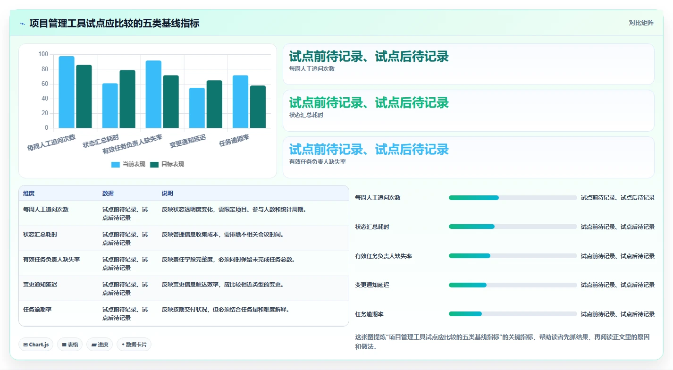This screenshot has height=370, width=673.
Task: Click the 对比矩阵 label in the header
Action: (x=641, y=23)
